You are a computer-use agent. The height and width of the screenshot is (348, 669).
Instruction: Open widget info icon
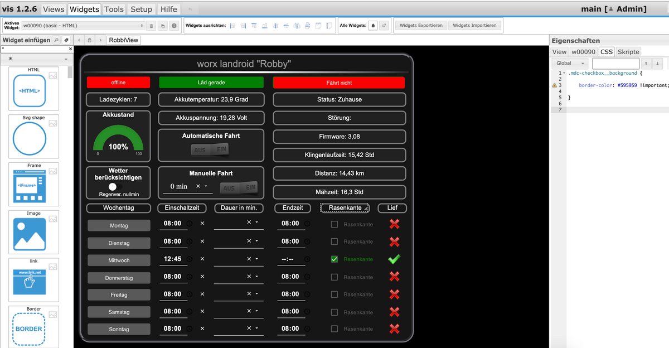pos(173,26)
